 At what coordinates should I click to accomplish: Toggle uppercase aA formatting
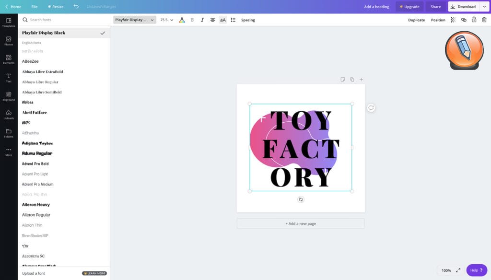coord(222,20)
